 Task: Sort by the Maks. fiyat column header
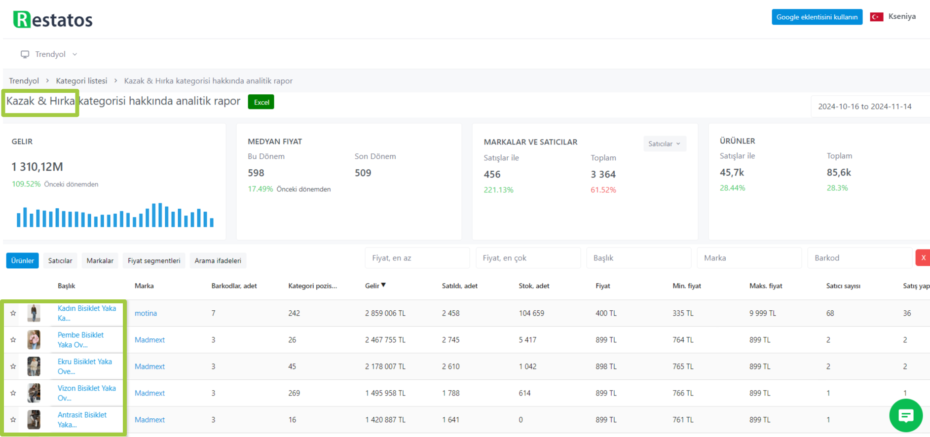tap(766, 286)
